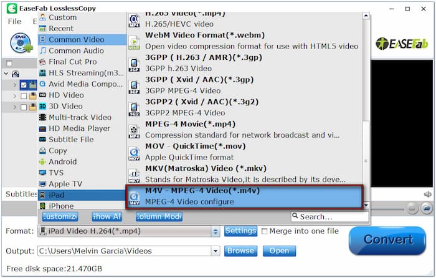
Task: Click the format list scroll-down arrow
Action: click(x=366, y=205)
